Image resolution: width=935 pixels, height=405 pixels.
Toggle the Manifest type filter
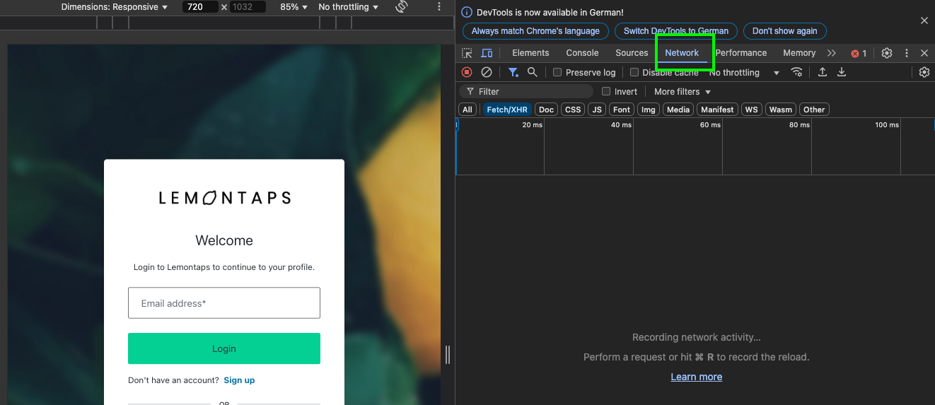click(717, 110)
